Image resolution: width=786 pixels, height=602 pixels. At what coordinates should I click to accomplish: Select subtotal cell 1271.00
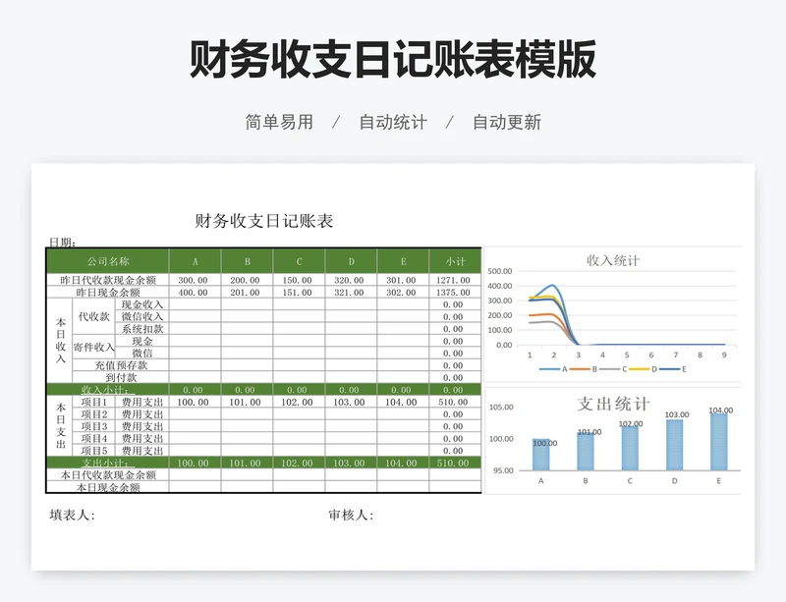pos(455,280)
